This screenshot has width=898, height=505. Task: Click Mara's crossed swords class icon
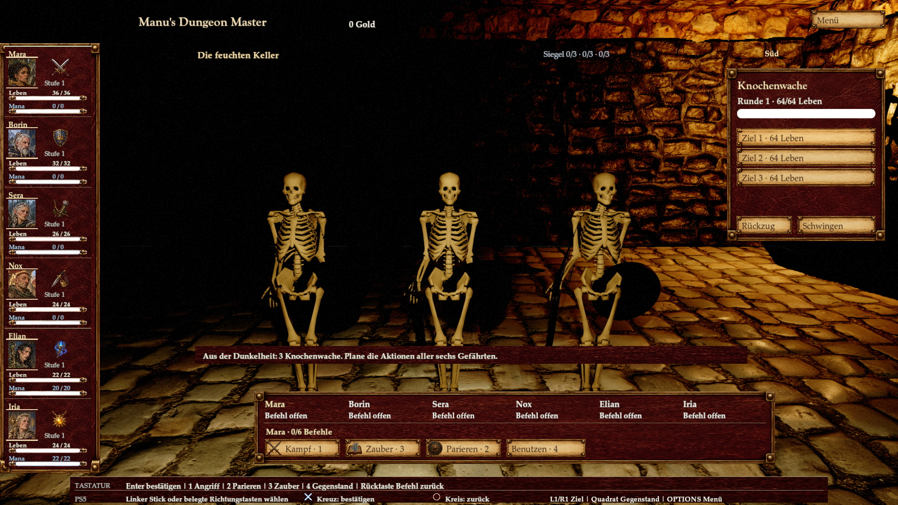(60, 67)
